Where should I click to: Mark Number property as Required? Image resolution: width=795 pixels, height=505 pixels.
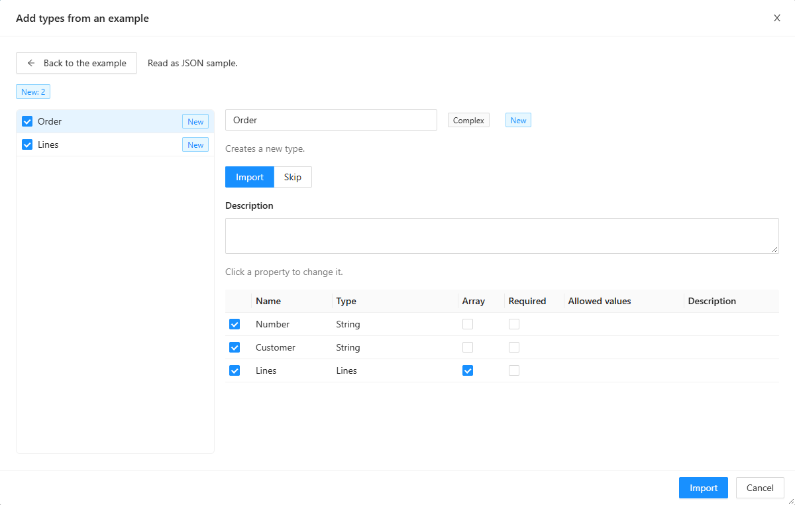tap(514, 324)
